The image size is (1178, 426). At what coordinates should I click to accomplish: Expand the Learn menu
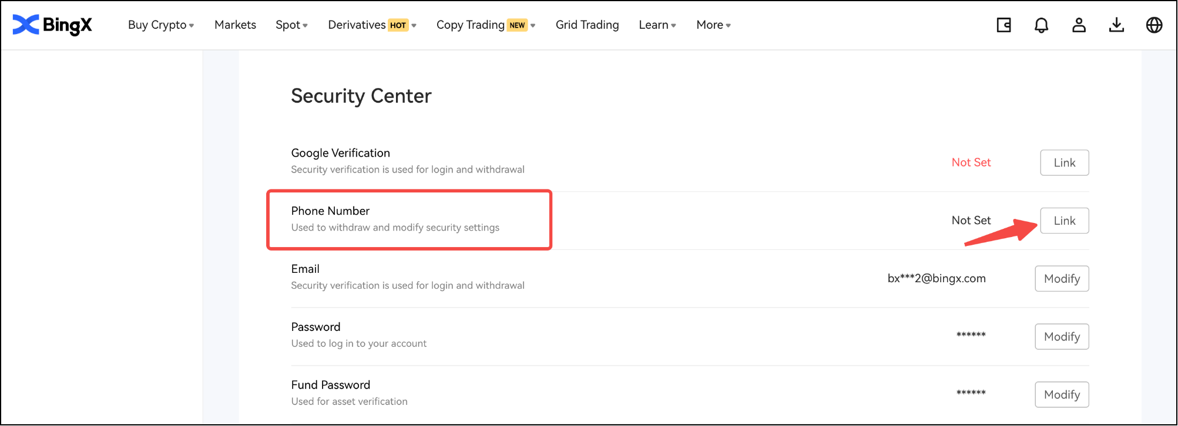[657, 25]
